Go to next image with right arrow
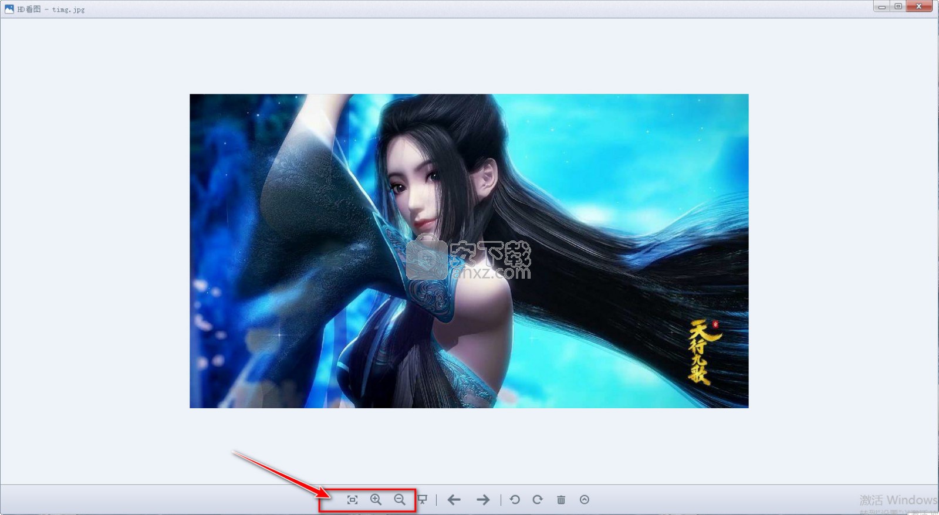Image resolution: width=939 pixels, height=515 pixels. pyautogui.click(x=483, y=500)
